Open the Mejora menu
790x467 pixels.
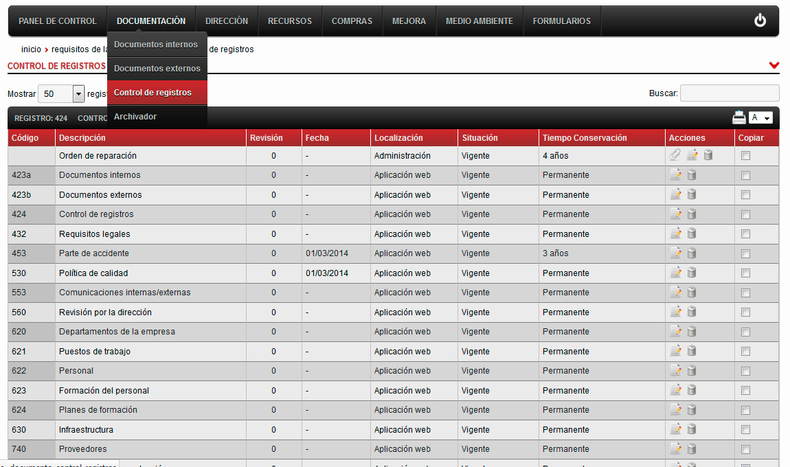pos(409,21)
